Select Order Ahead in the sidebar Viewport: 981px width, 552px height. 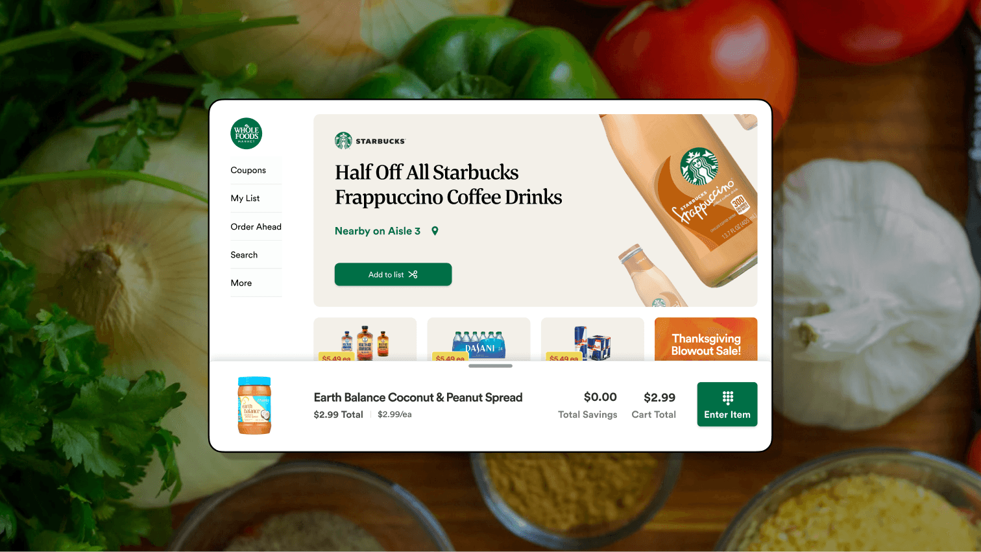click(256, 226)
